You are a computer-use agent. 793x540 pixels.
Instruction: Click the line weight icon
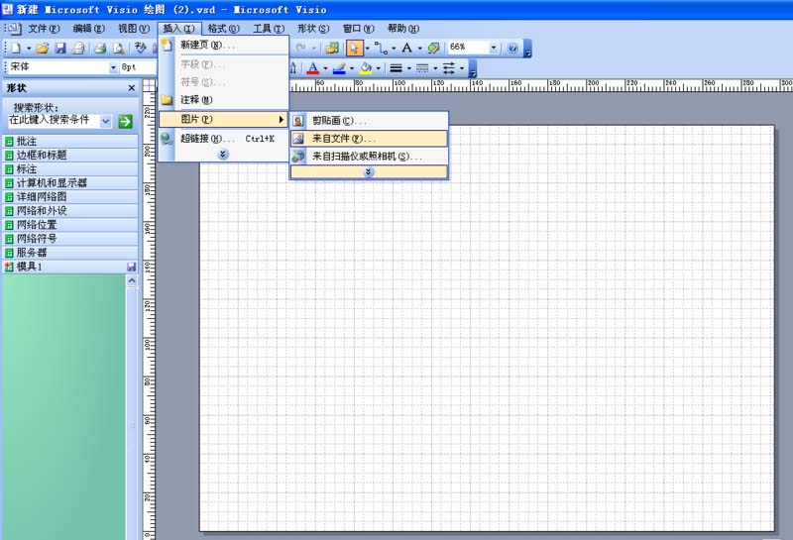[396, 68]
